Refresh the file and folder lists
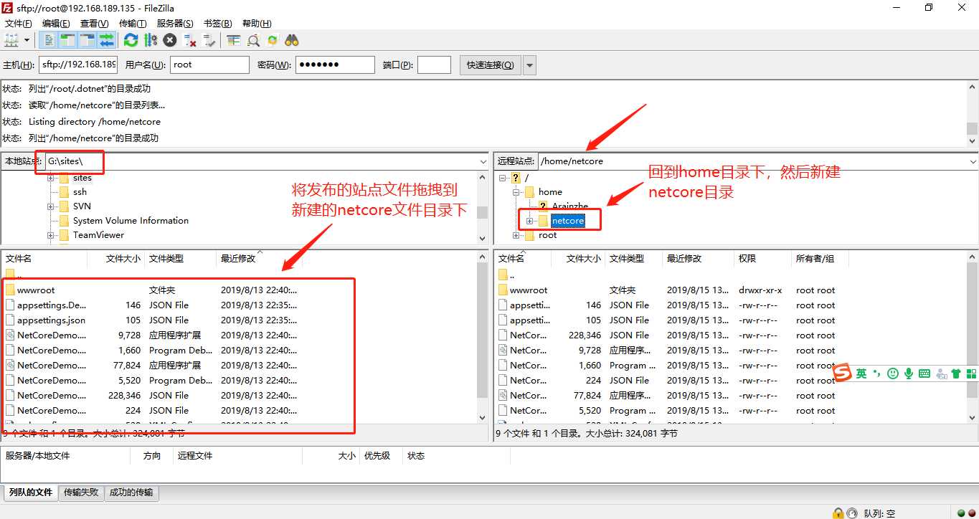Image resolution: width=979 pixels, height=519 pixels. click(x=131, y=40)
